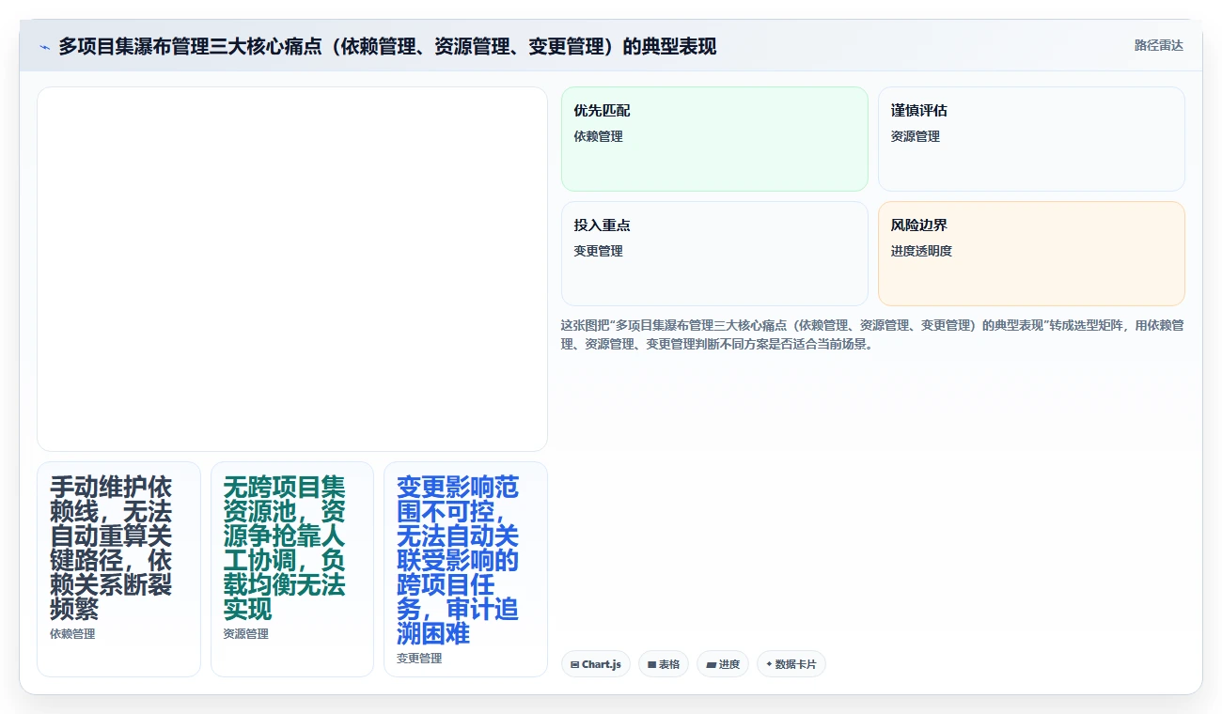Screen dimensions: 1222x714
Task: Click 依赖管理 caption under the dark card text
Action: (x=72, y=634)
